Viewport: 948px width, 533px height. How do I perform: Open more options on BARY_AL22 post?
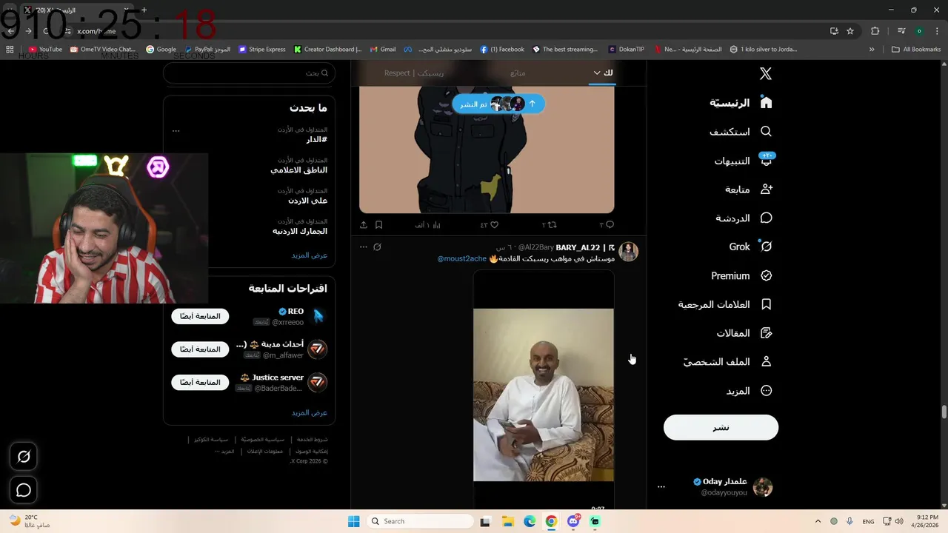[363, 247]
